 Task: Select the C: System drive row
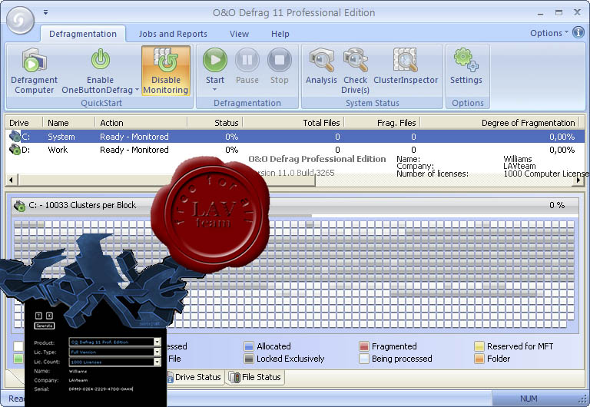[x=295, y=136]
